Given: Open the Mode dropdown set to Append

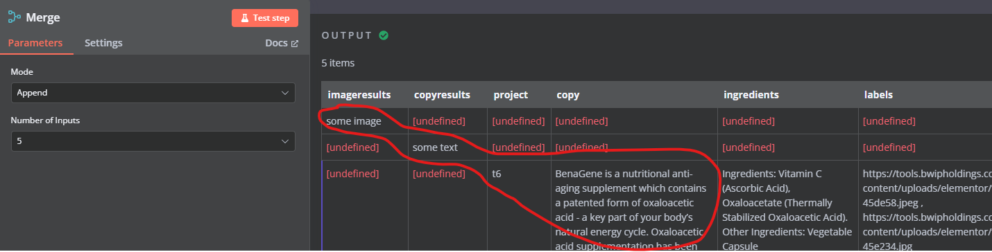Looking at the screenshot, I should [x=153, y=92].
